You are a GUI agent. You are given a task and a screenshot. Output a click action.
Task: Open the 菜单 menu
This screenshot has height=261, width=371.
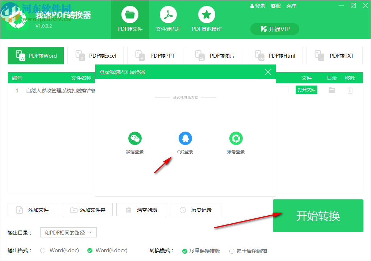coord(291,5)
